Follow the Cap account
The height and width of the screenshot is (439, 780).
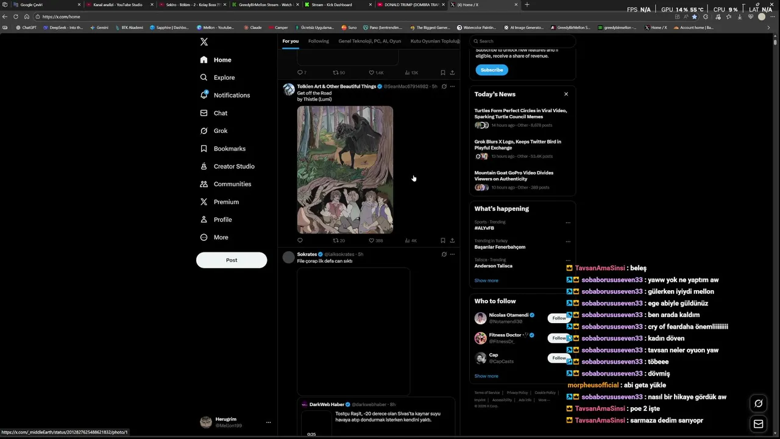[559, 358]
